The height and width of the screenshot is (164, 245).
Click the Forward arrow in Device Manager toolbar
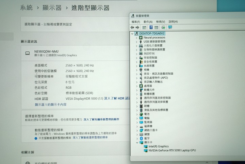pos(137,27)
